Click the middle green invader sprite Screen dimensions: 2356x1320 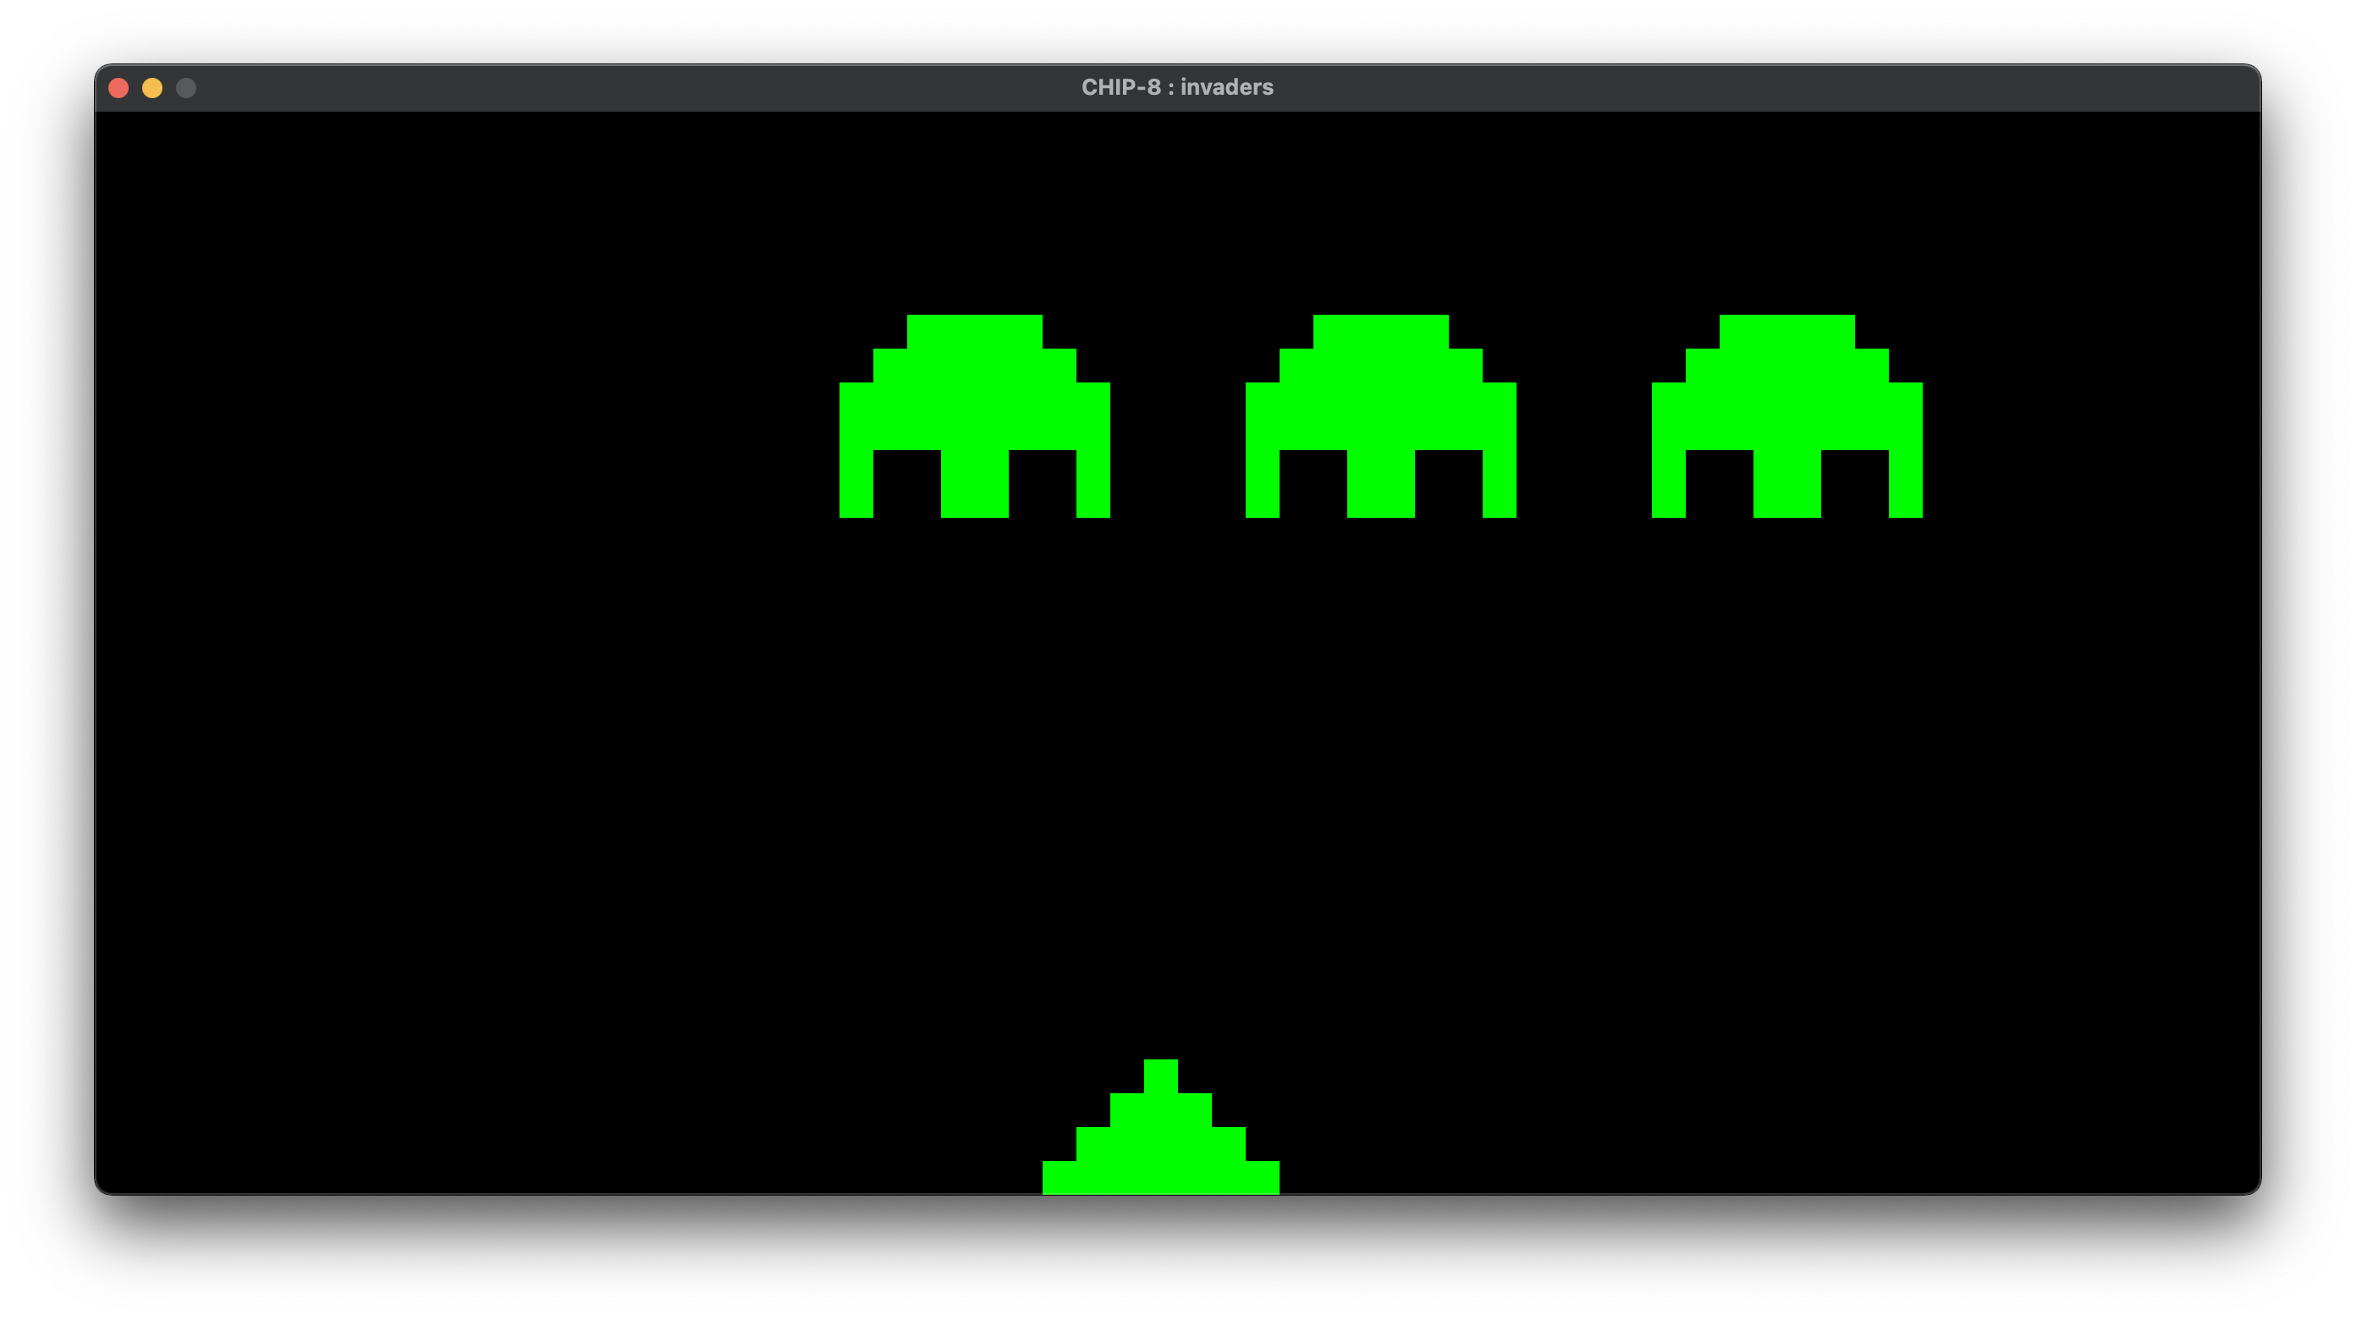pyautogui.click(x=1381, y=416)
